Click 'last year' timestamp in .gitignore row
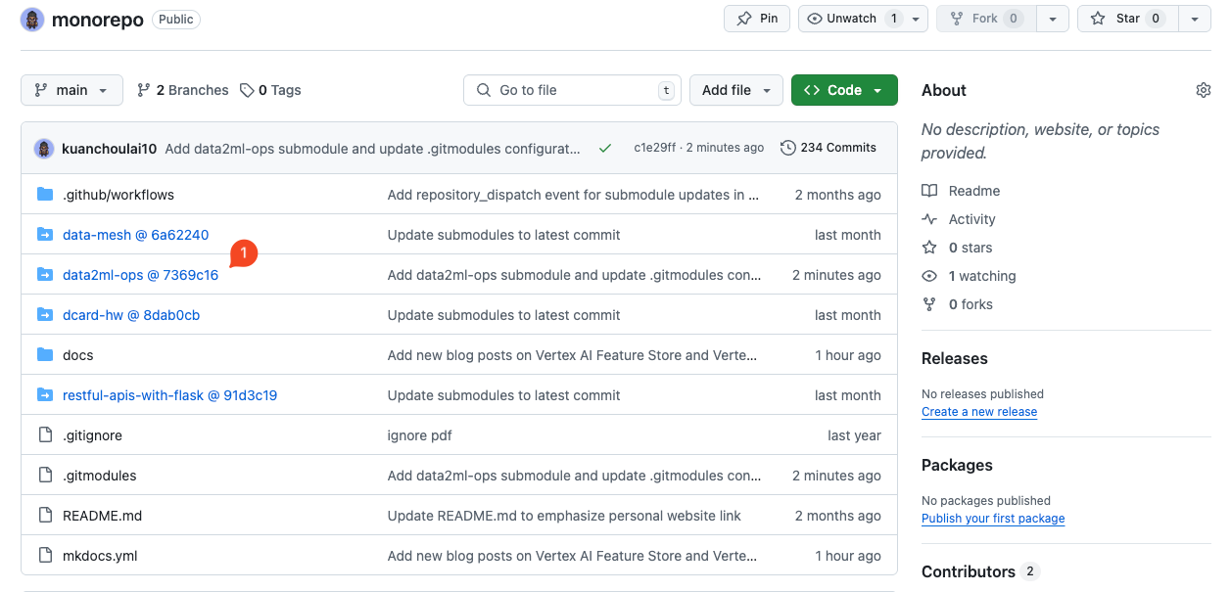Viewport: 1231px width, 592px height. (854, 435)
